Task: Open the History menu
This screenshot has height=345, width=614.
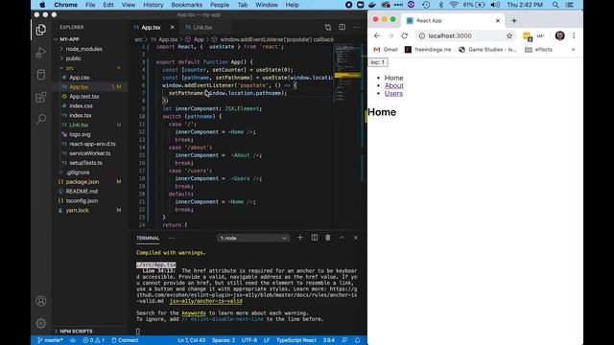Action: (153, 5)
